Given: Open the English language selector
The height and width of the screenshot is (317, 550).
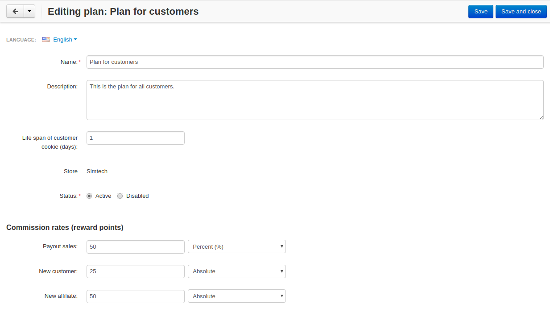Looking at the screenshot, I should (x=65, y=39).
